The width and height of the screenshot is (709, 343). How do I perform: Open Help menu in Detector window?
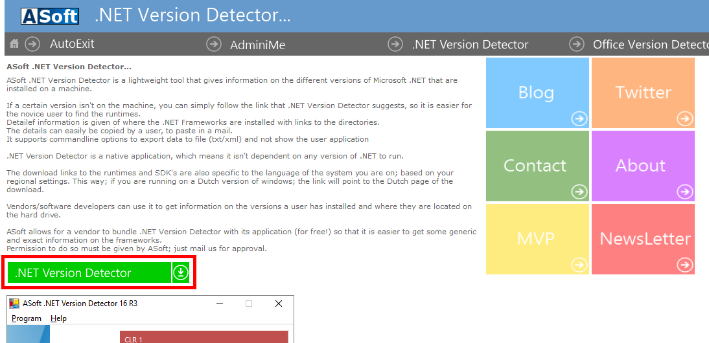[59, 318]
